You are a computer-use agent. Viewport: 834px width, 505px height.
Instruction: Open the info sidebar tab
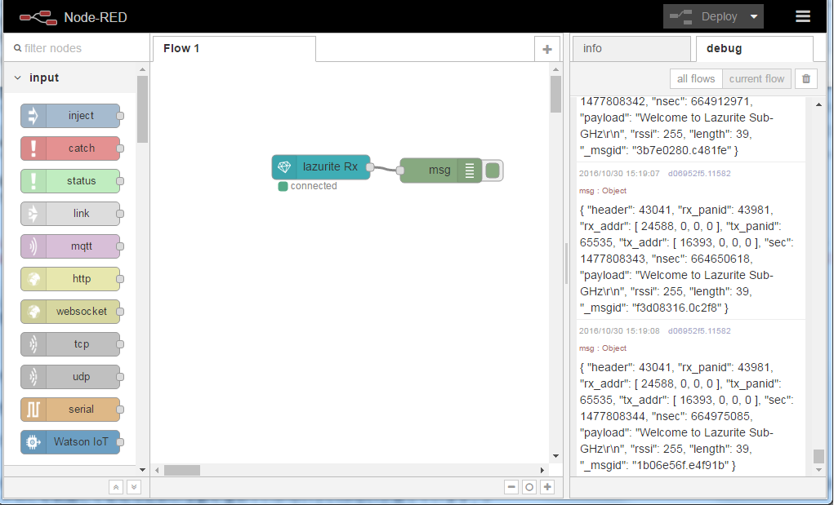click(x=632, y=49)
